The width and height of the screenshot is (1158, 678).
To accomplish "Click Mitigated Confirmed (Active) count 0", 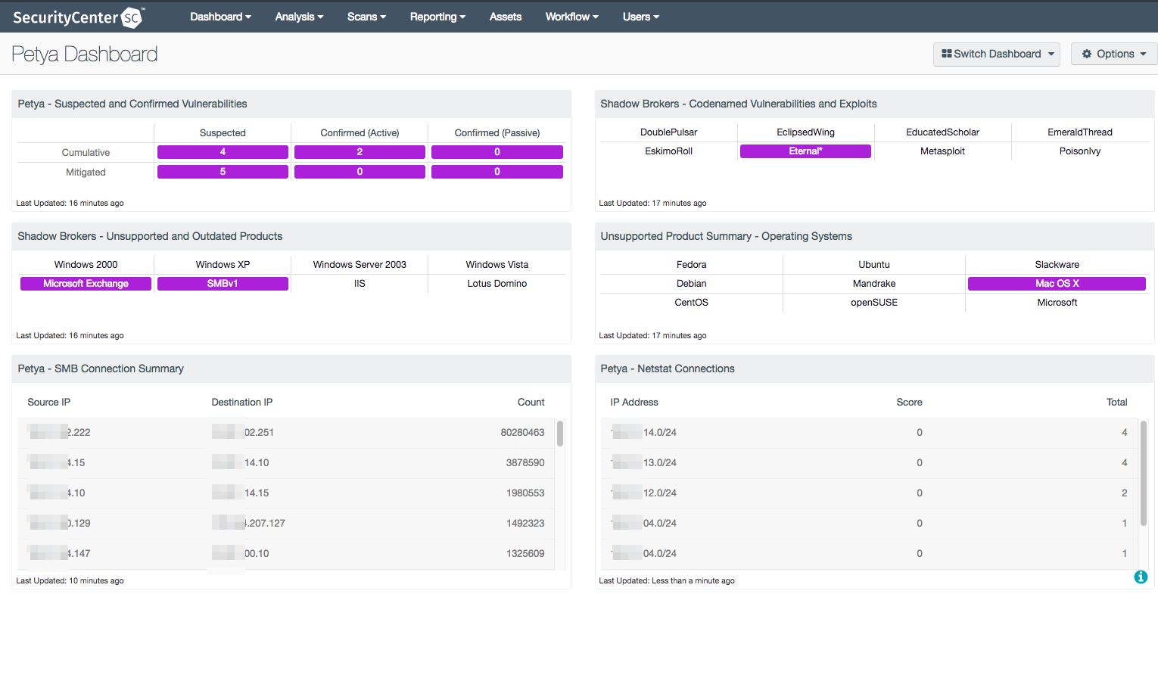I will coord(360,172).
